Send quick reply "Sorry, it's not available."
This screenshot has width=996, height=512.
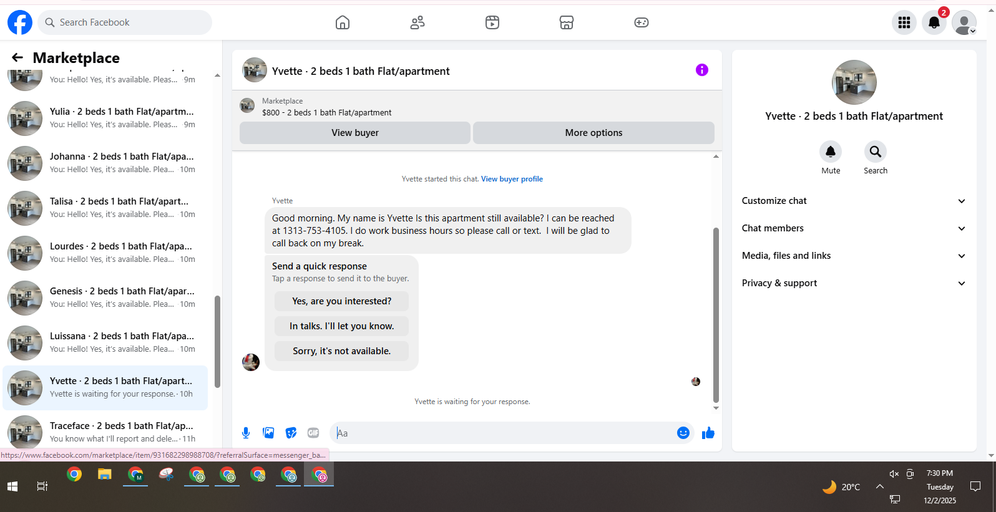(x=342, y=351)
